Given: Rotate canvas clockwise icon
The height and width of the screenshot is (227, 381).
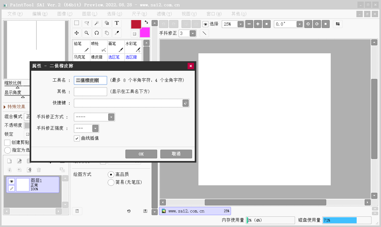Looking at the screenshot, I should click(317, 24).
